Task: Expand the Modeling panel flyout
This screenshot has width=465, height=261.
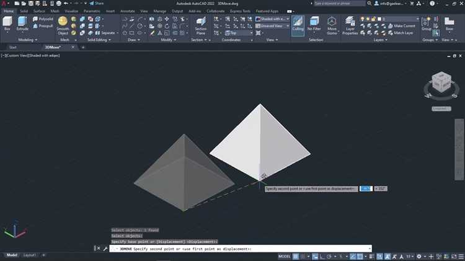Action: 25,40
